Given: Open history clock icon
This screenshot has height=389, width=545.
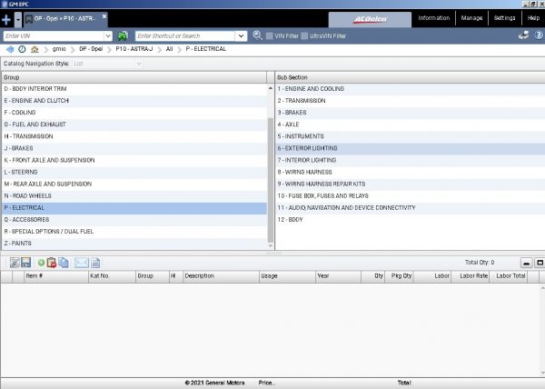Looking at the screenshot, I should click(22, 49).
